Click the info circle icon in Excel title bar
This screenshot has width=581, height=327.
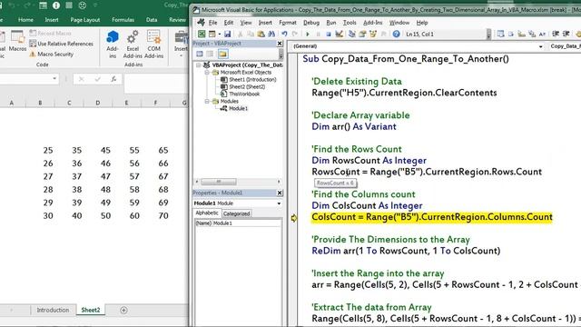point(56,5)
